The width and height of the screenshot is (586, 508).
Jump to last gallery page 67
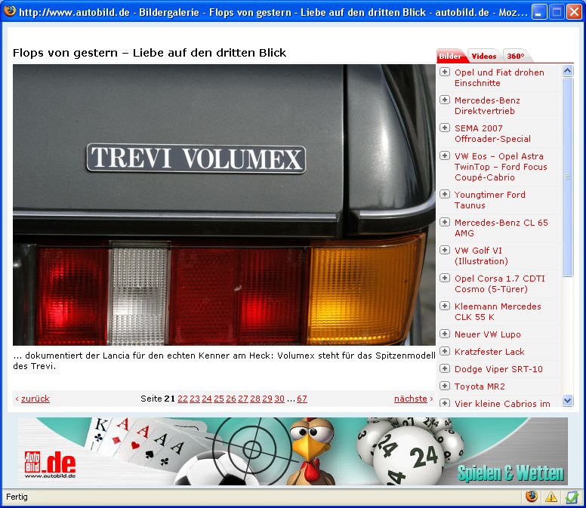tap(302, 399)
